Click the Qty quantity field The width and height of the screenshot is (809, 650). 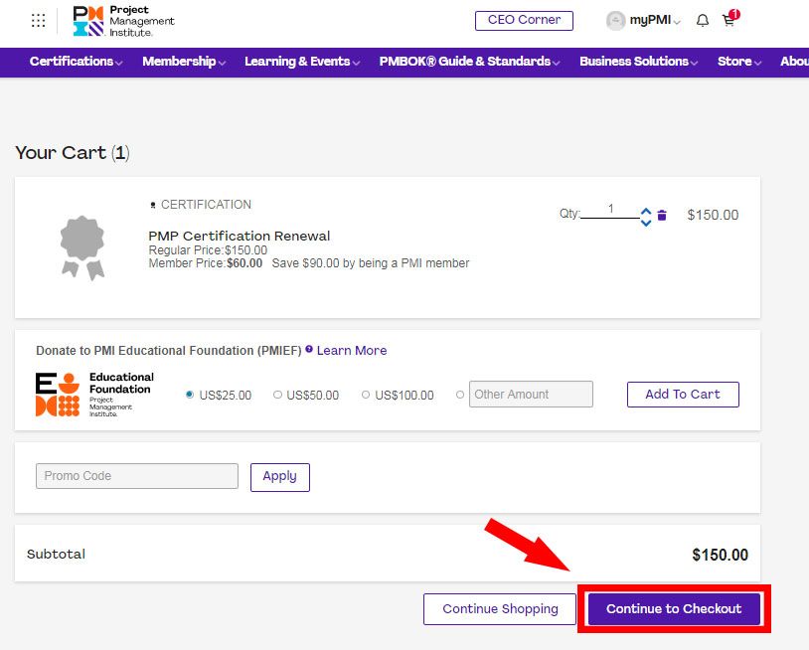coord(610,210)
